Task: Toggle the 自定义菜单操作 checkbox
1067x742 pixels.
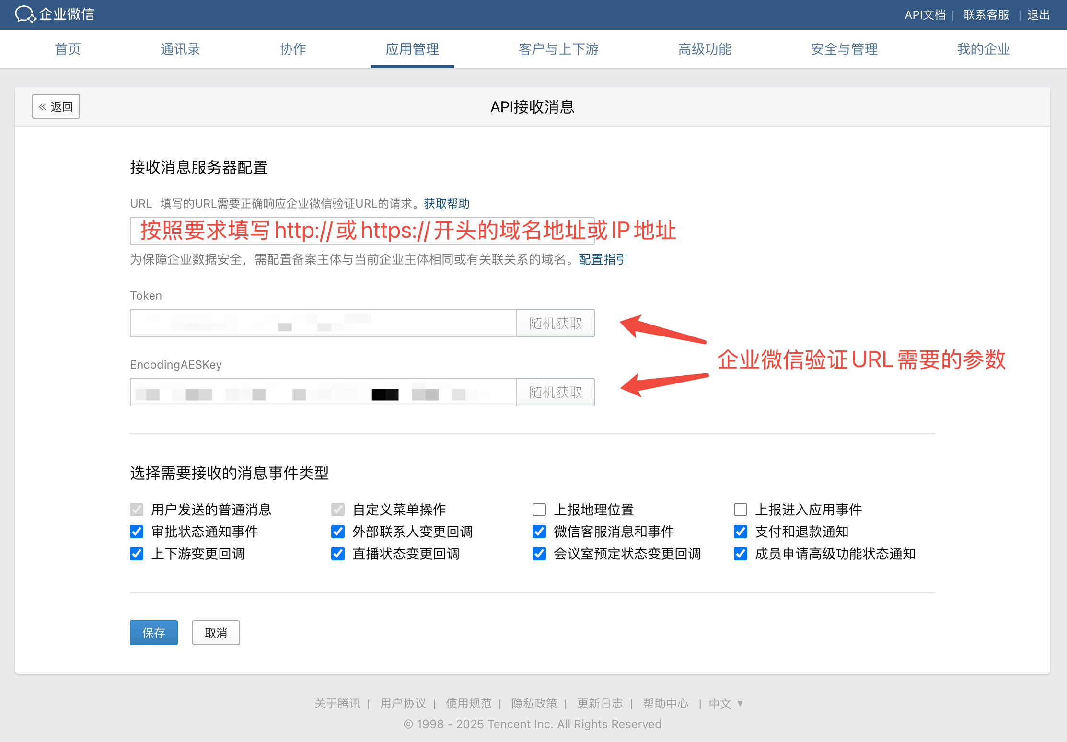Action: click(338, 510)
